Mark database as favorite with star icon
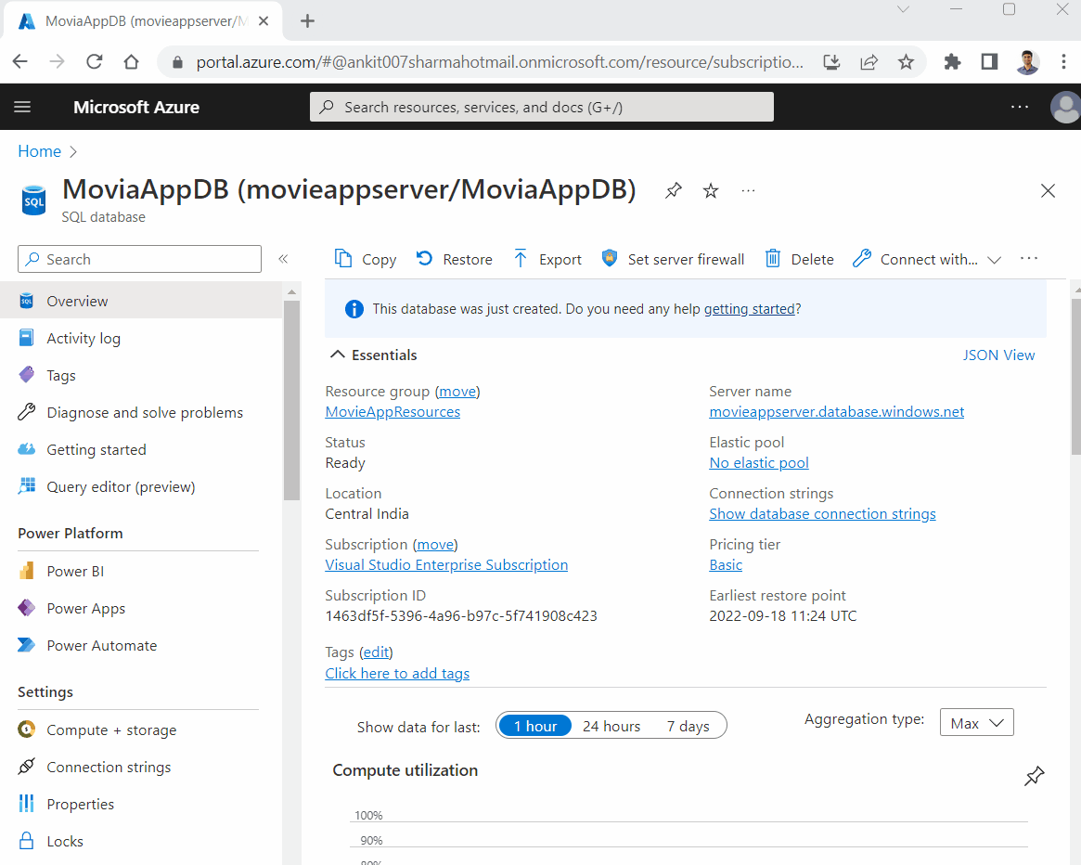The image size is (1081, 865). coord(711,190)
